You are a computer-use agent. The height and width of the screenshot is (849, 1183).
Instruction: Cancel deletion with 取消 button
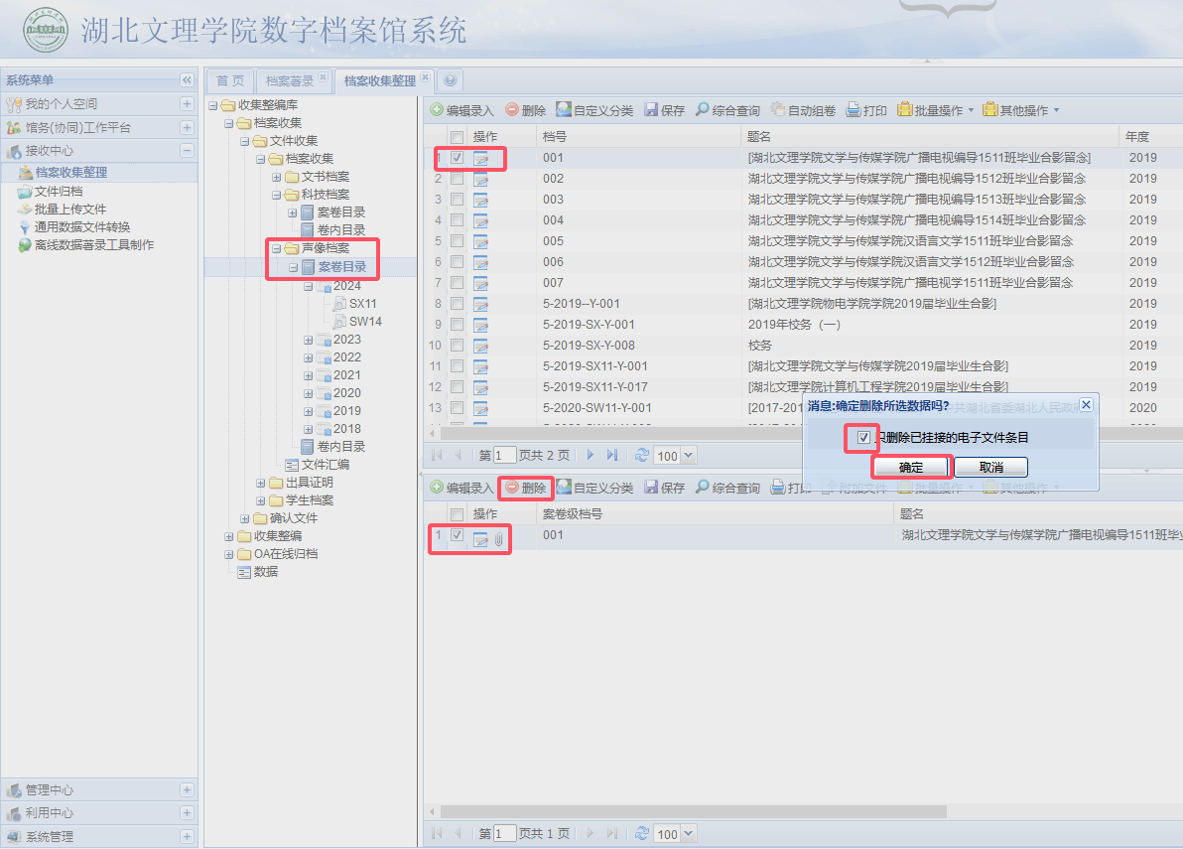point(990,467)
